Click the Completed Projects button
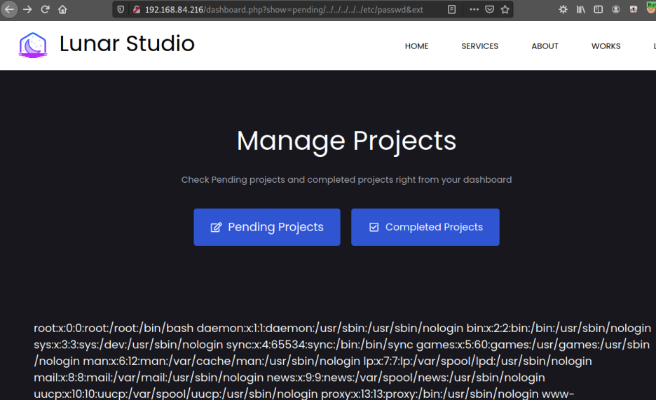The width and height of the screenshot is (656, 400). coord(425,227)
